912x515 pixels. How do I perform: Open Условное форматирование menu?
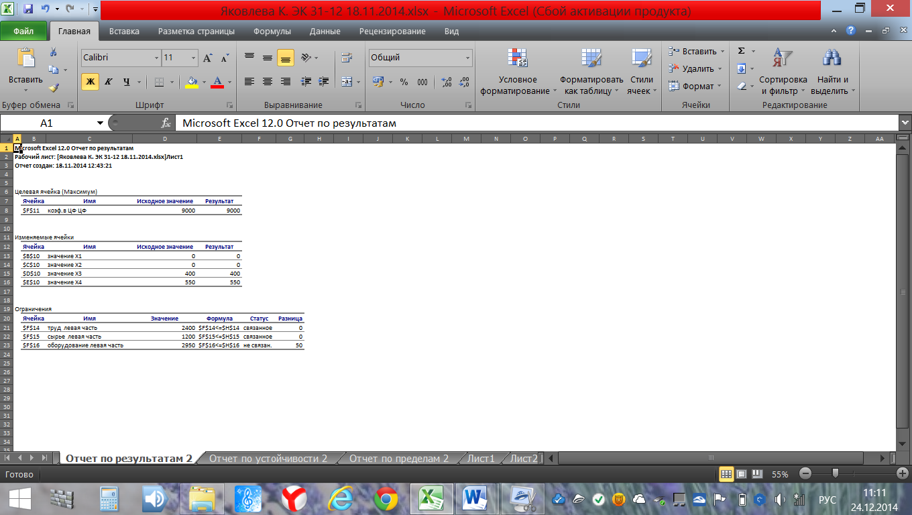point(518,72)
